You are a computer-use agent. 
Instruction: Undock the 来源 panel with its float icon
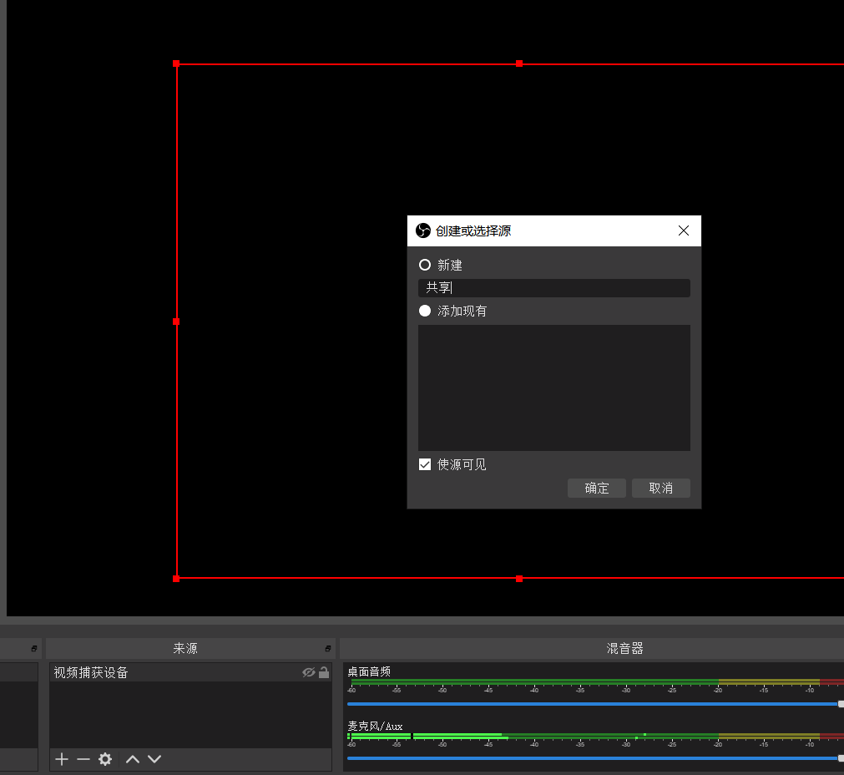click(328, 648)
